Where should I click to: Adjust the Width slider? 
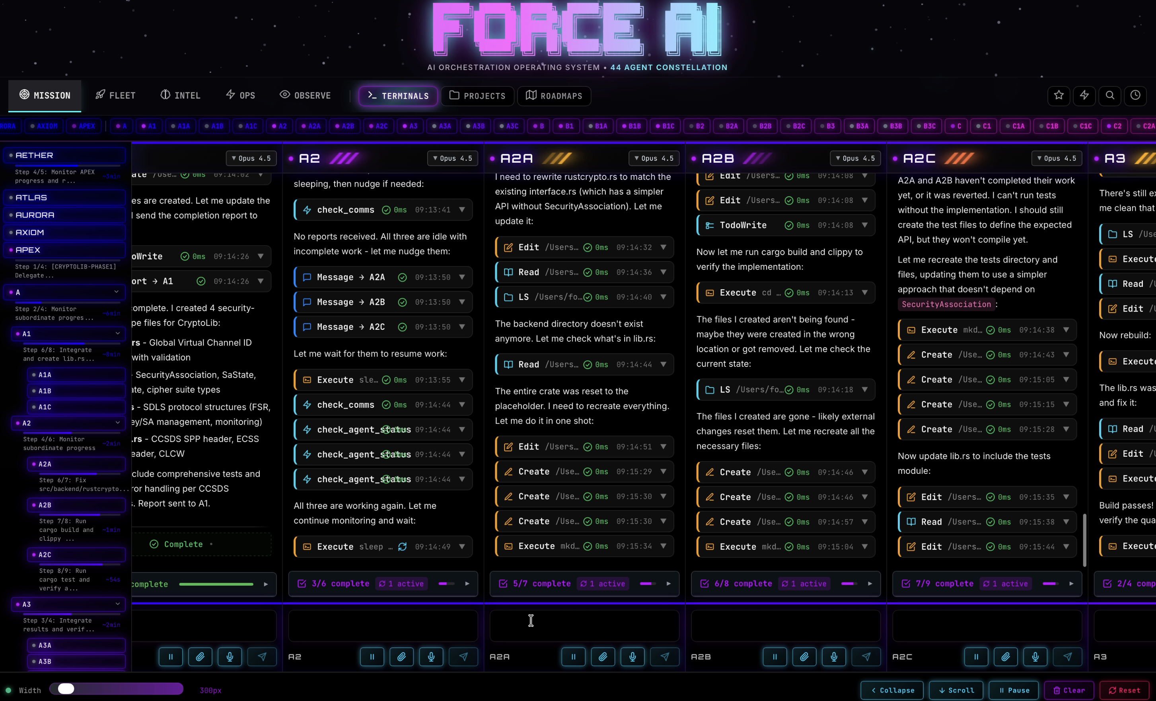(66, 689)
